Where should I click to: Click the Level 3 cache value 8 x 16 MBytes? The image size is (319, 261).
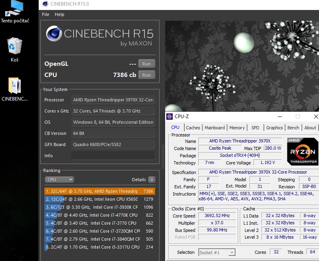[280, 237]
